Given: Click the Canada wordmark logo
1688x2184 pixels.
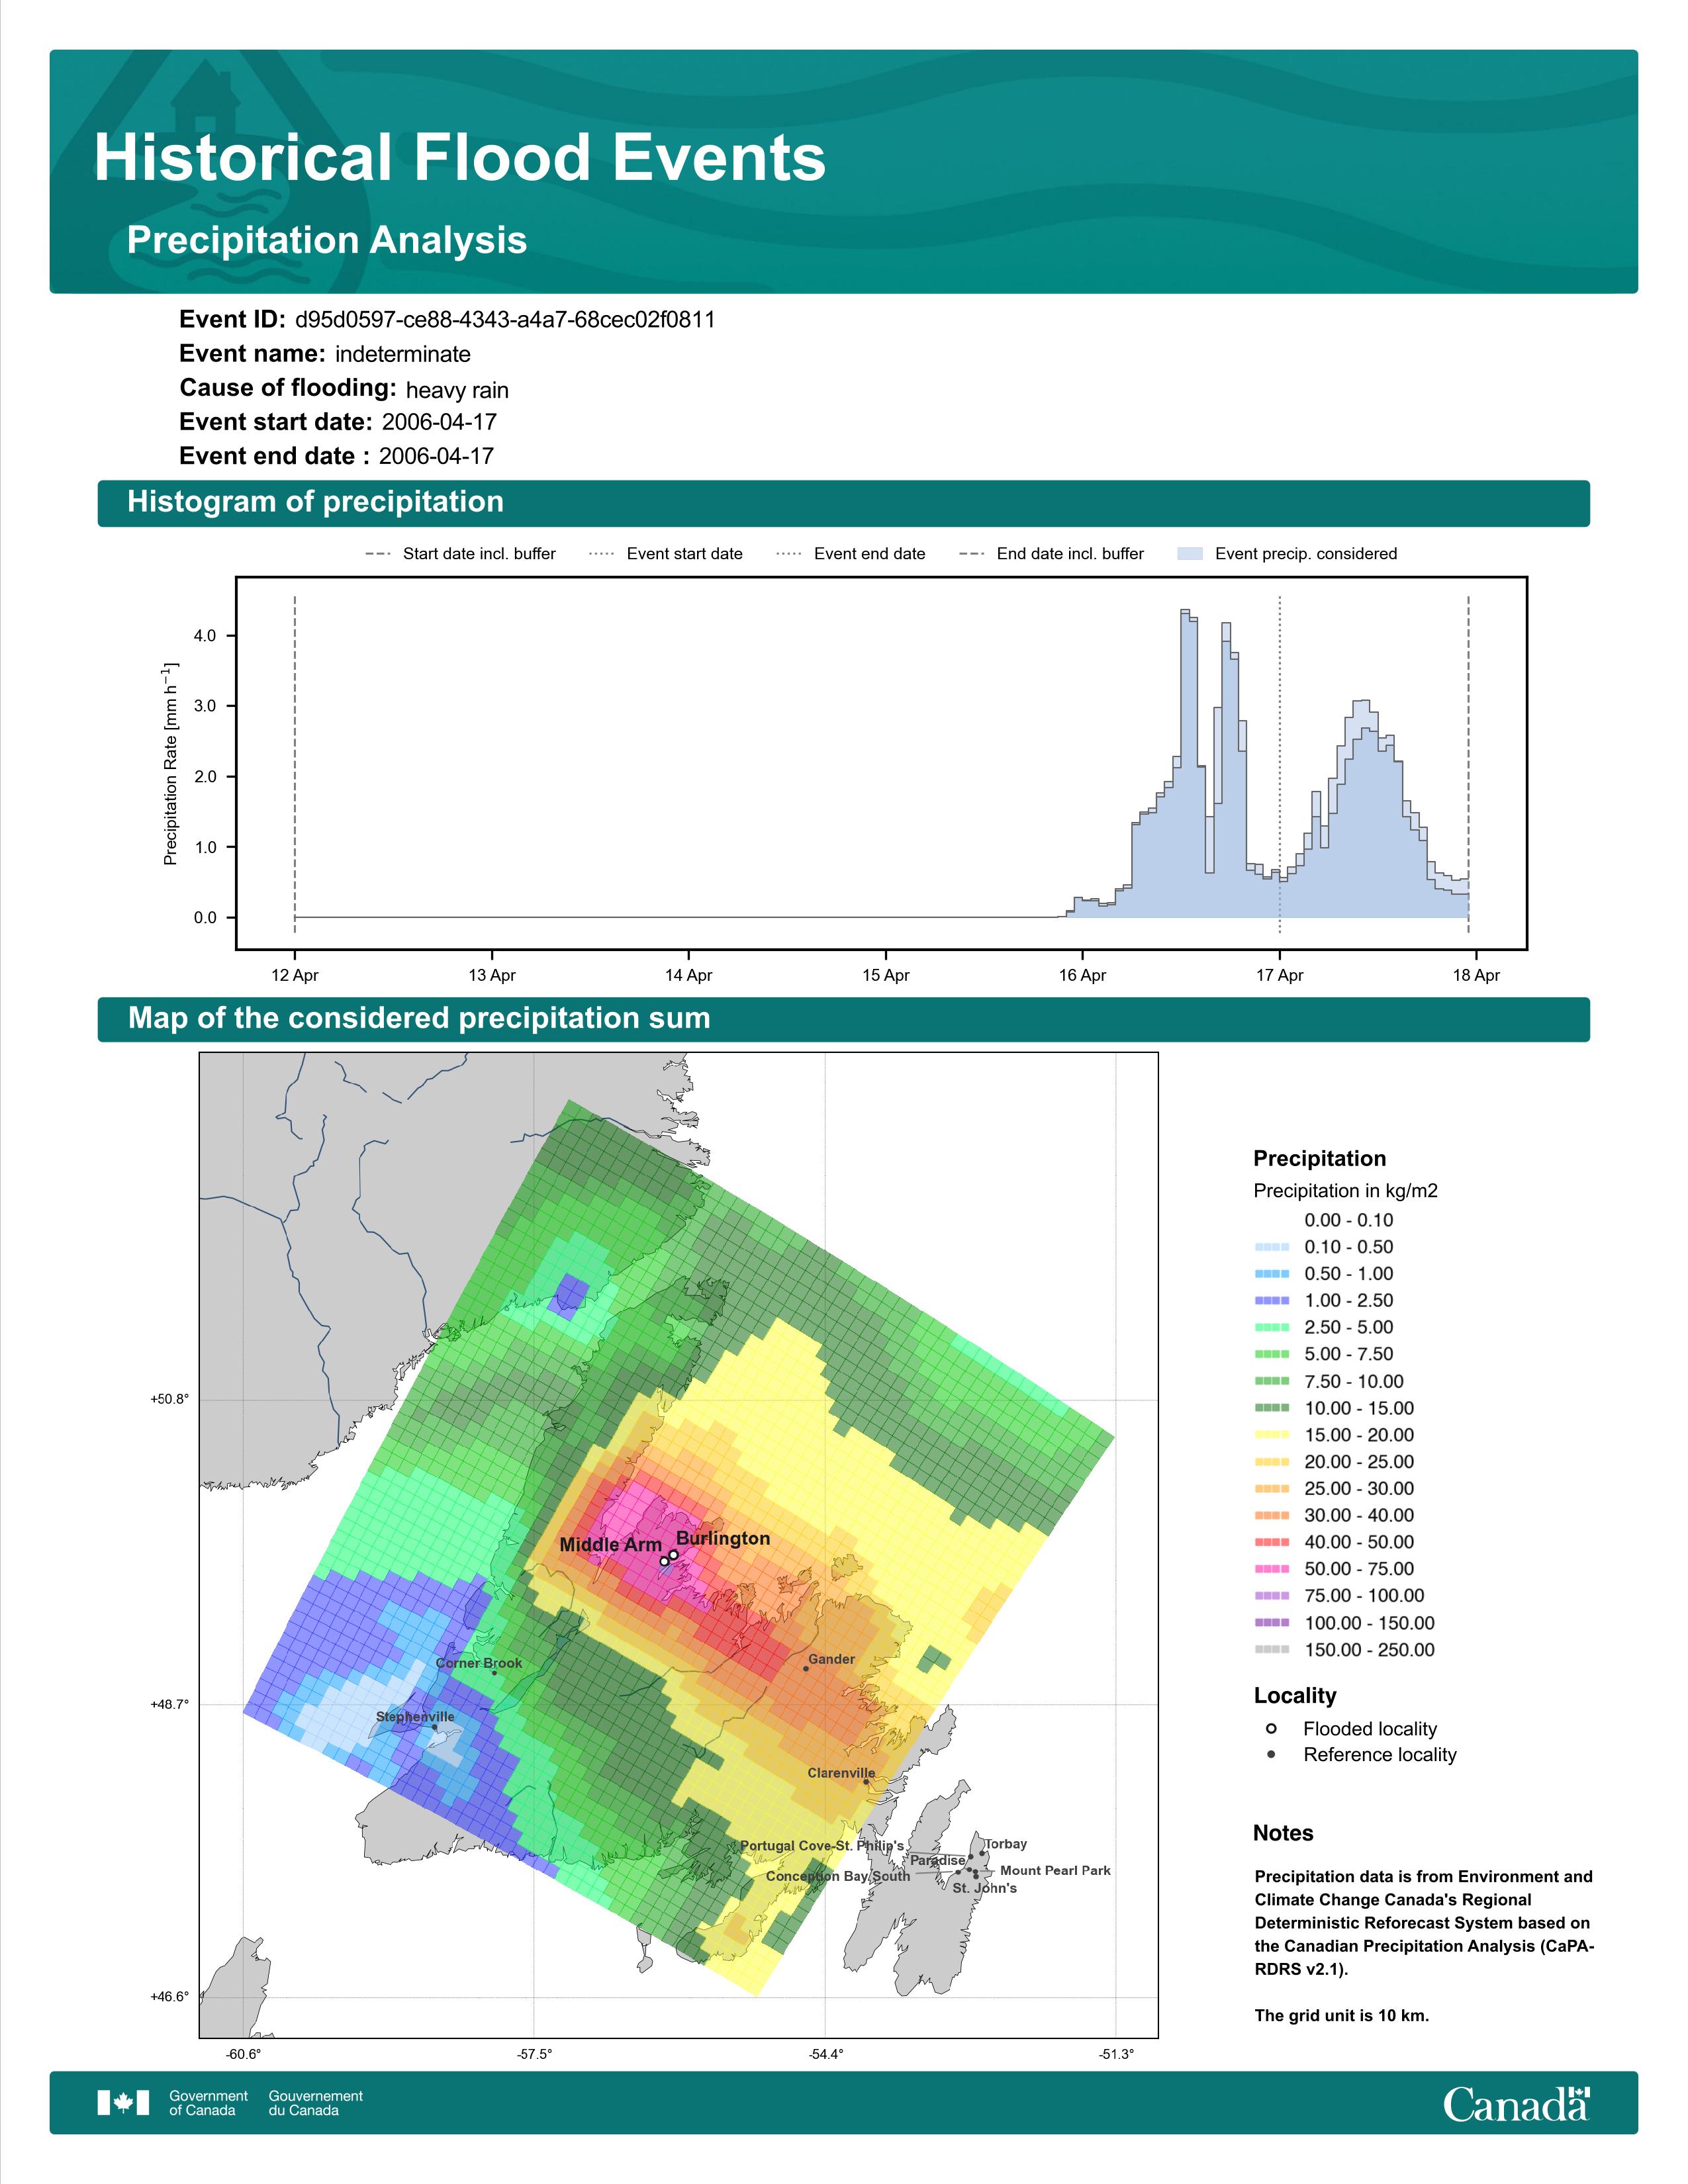Looking at the screenshot, I should pyautogui.click(x=1516, y=2104).
